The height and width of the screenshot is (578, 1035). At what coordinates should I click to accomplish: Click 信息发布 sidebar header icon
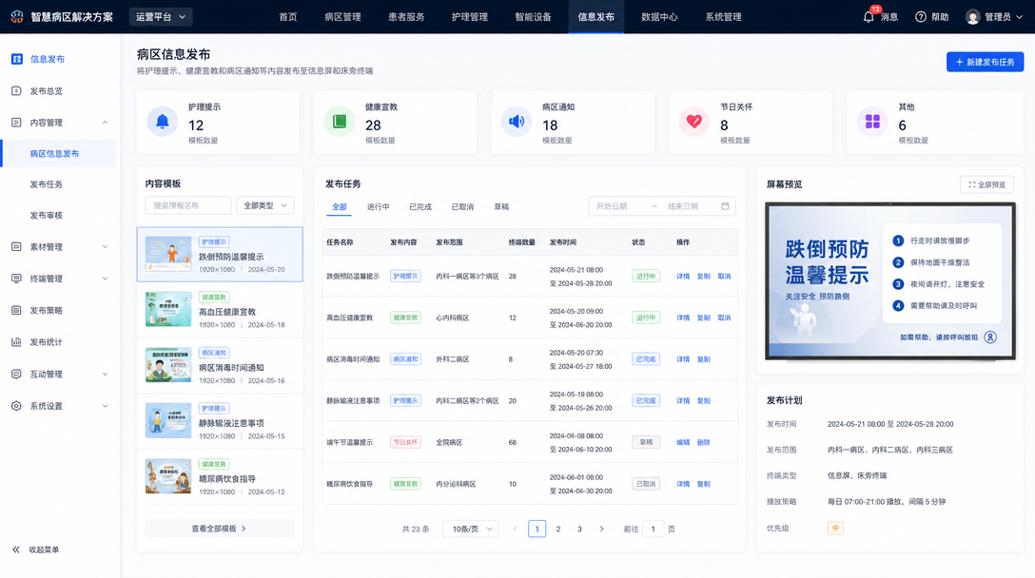[16, 59]
